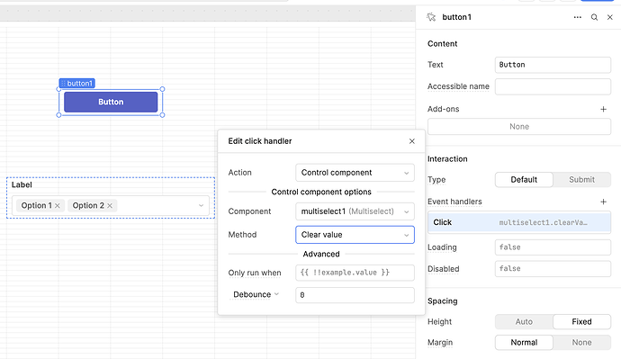Select the Click event handler row
The width and height of the screenshot is (621, 359).
coord(519,222)
